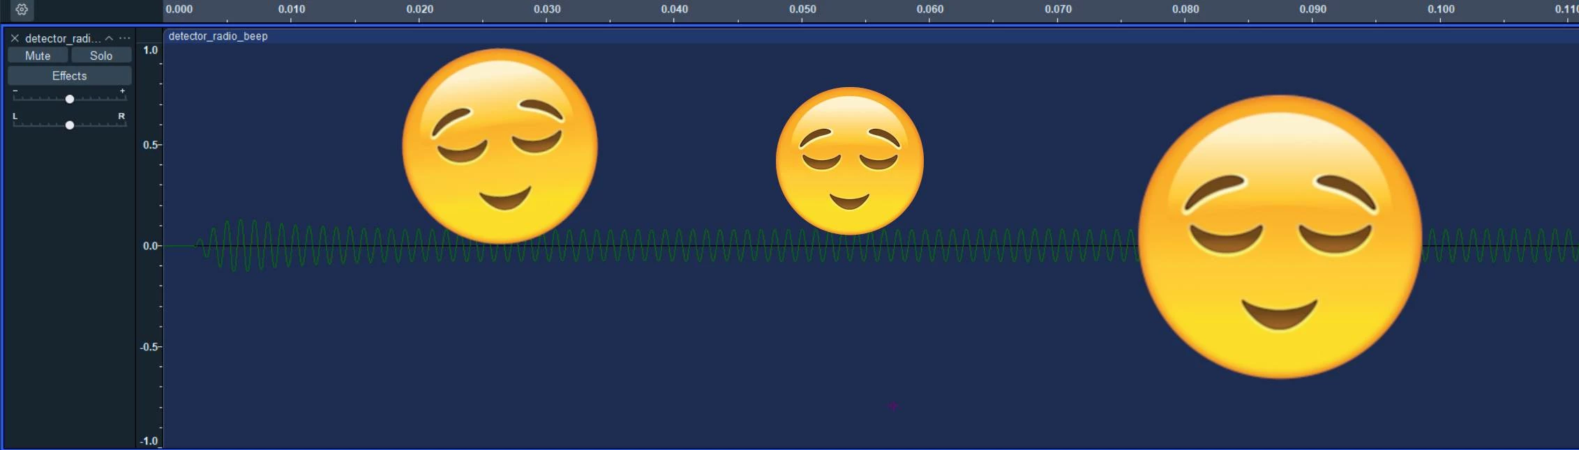1579x450 pixels.
Task: Click timeline ruler at 0.040
Action: [675, 10]
